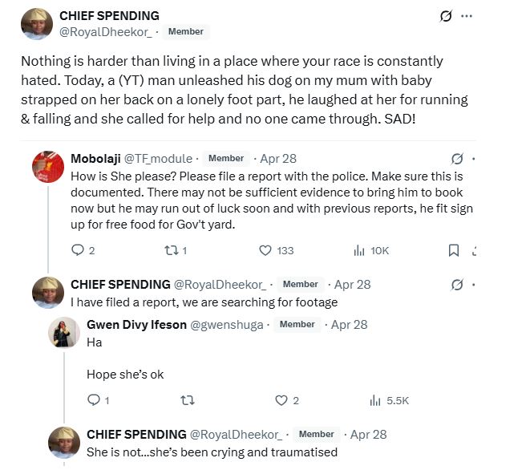Click the reply icon under Mobolaji's comment

pos(78,250)
